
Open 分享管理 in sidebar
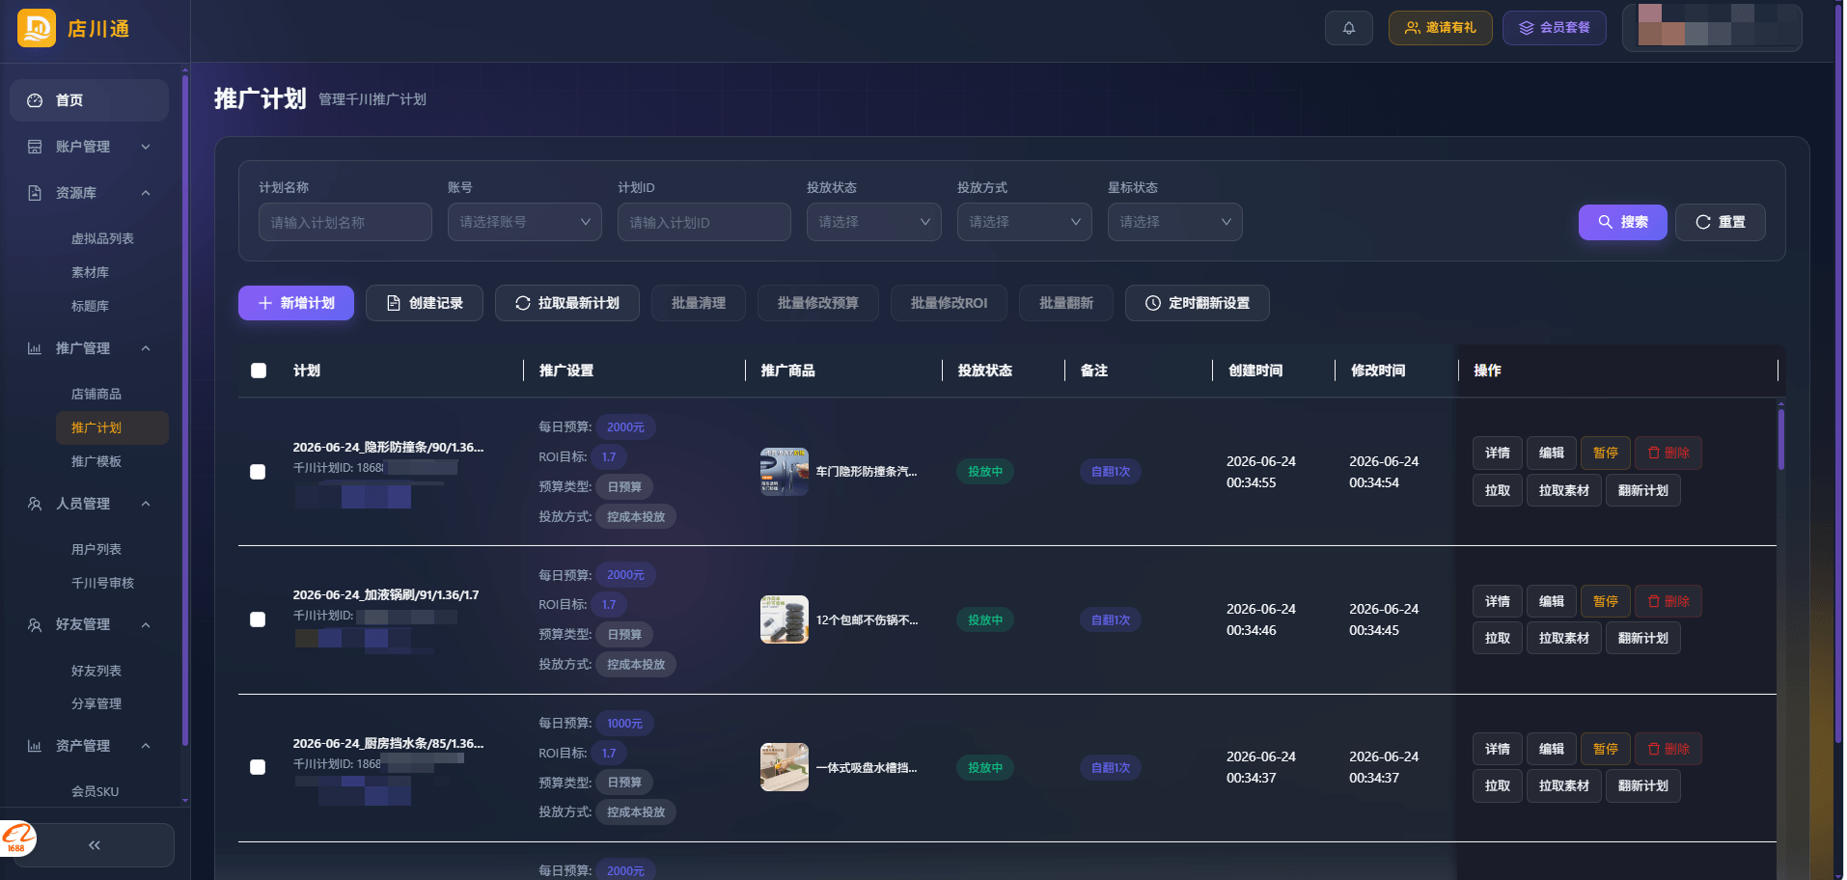click(x=96, y=703)
